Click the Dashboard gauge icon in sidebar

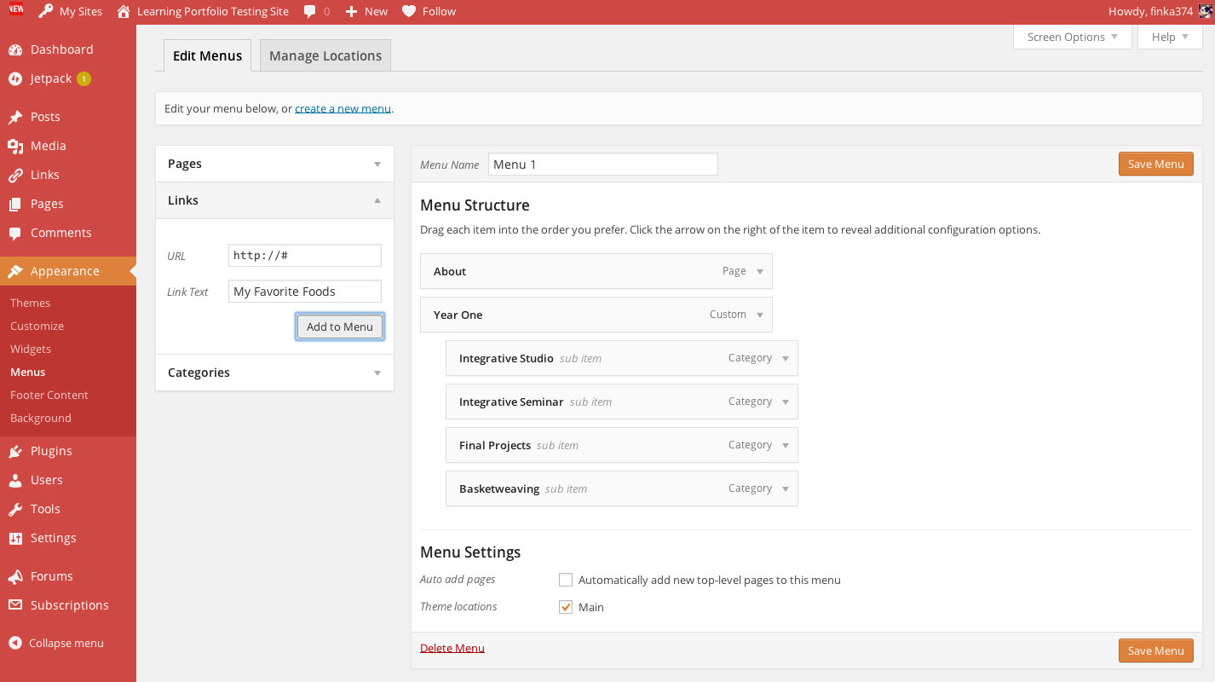15,49
